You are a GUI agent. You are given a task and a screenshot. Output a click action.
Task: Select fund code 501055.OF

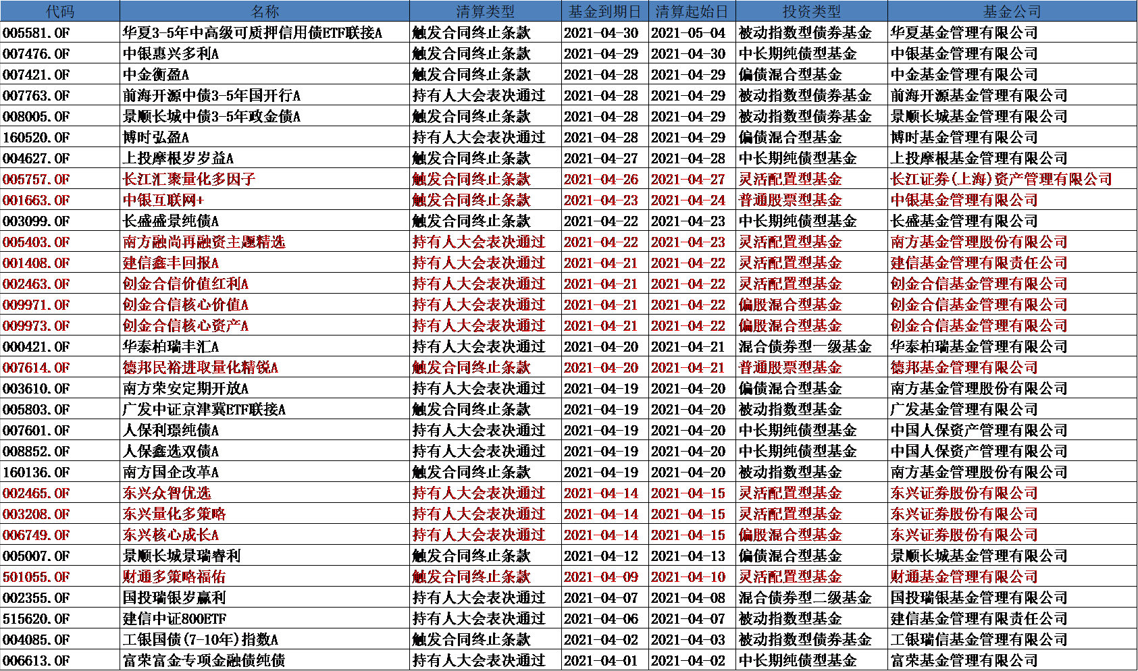tap(36, 577)
